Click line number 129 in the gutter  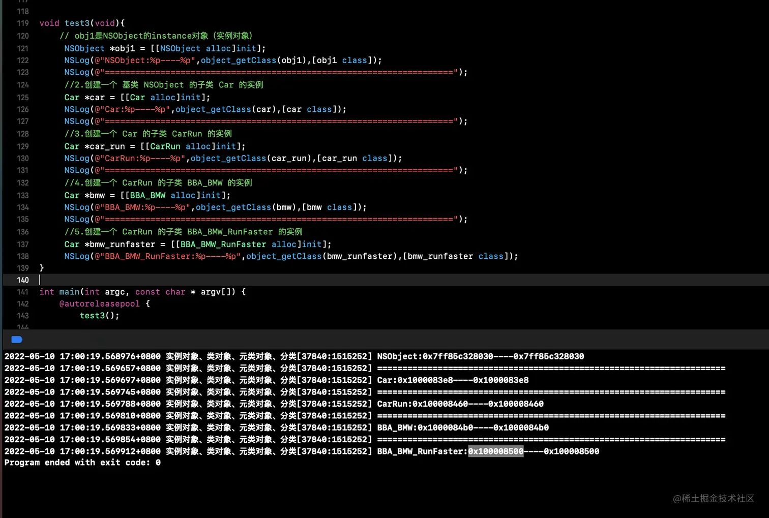click(x=23, y=146)
